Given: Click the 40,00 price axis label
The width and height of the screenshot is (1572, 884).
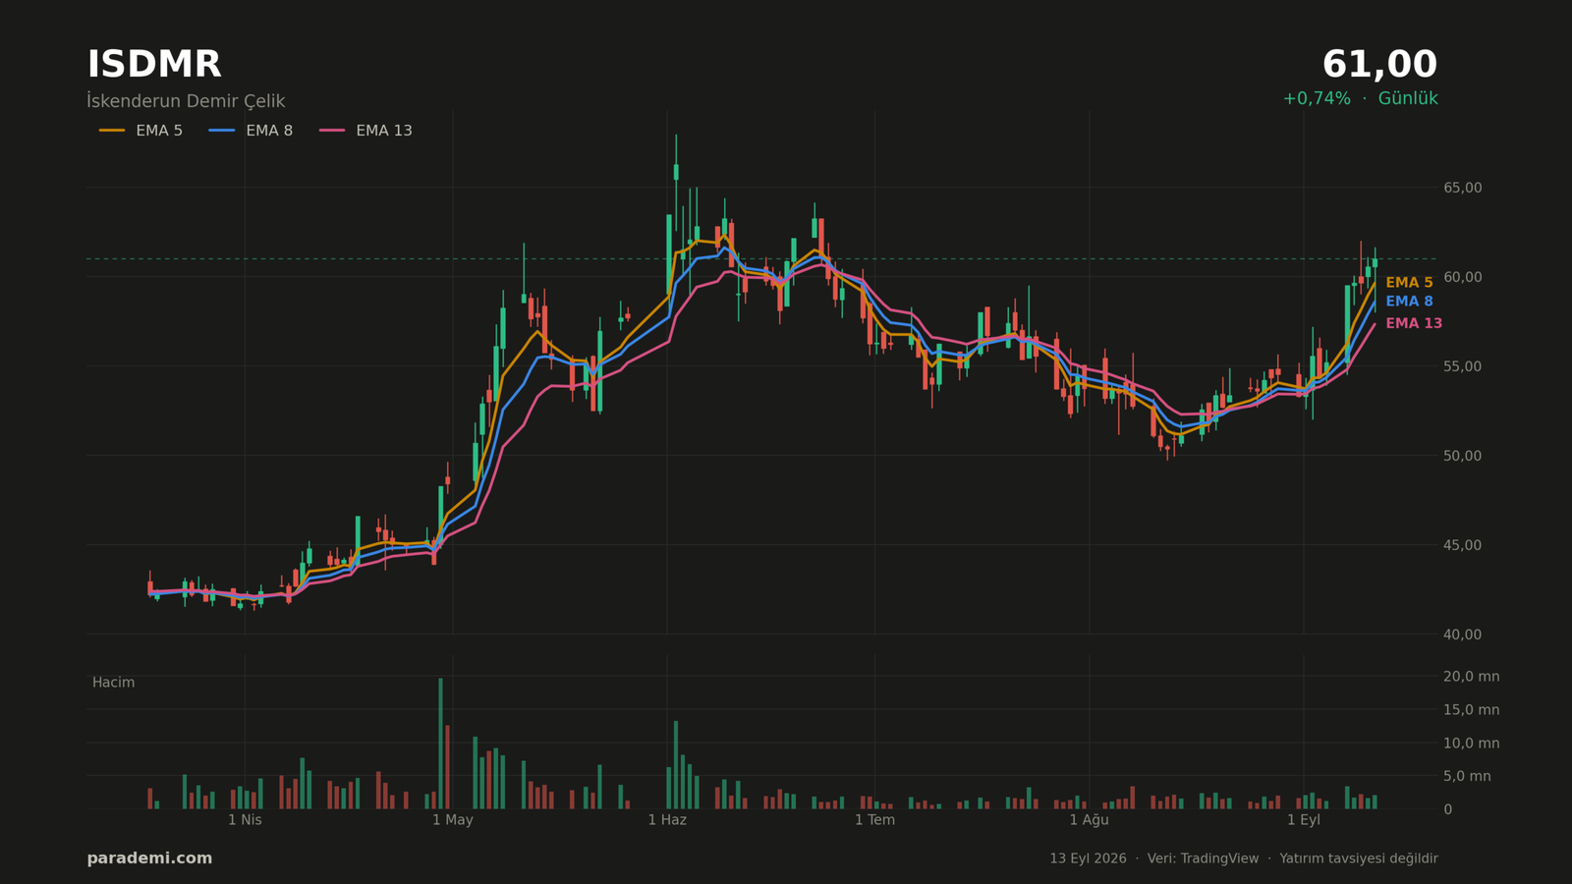Looking at the screenshot, I should [1462, 635].
